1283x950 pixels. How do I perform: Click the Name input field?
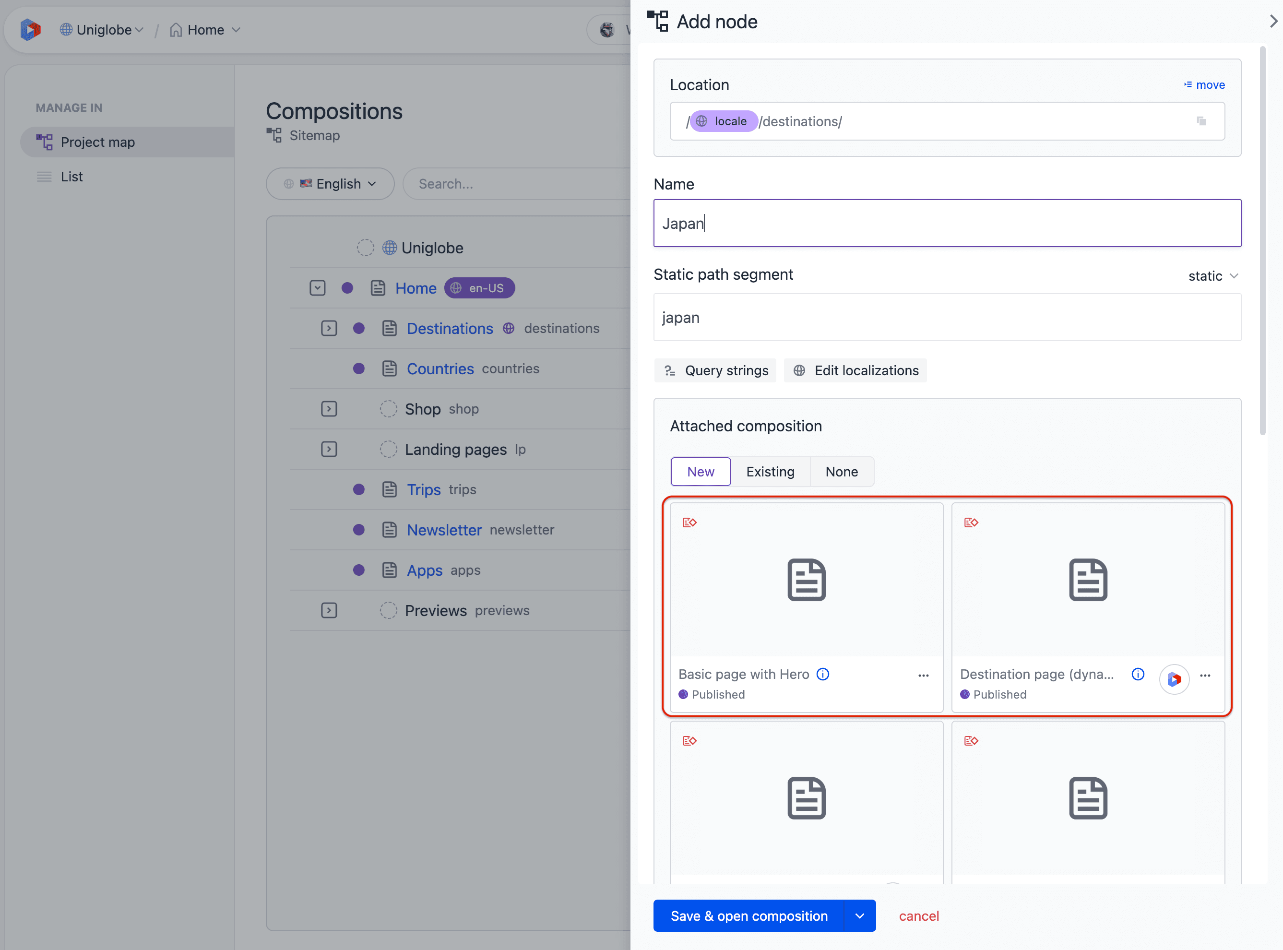(947, 223)
